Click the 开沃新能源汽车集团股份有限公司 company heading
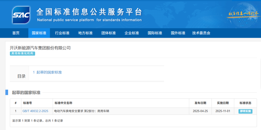Image resolution: width=261 pixels, height=130 pixels. point(40,48)
